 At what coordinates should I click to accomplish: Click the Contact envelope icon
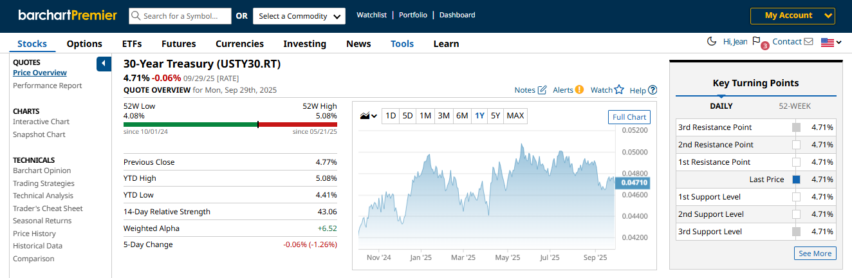pos(809,42)
